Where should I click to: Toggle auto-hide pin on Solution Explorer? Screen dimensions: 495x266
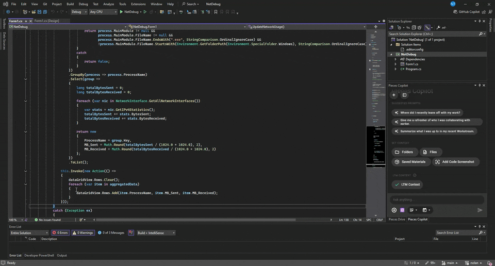tap(480, 21)
